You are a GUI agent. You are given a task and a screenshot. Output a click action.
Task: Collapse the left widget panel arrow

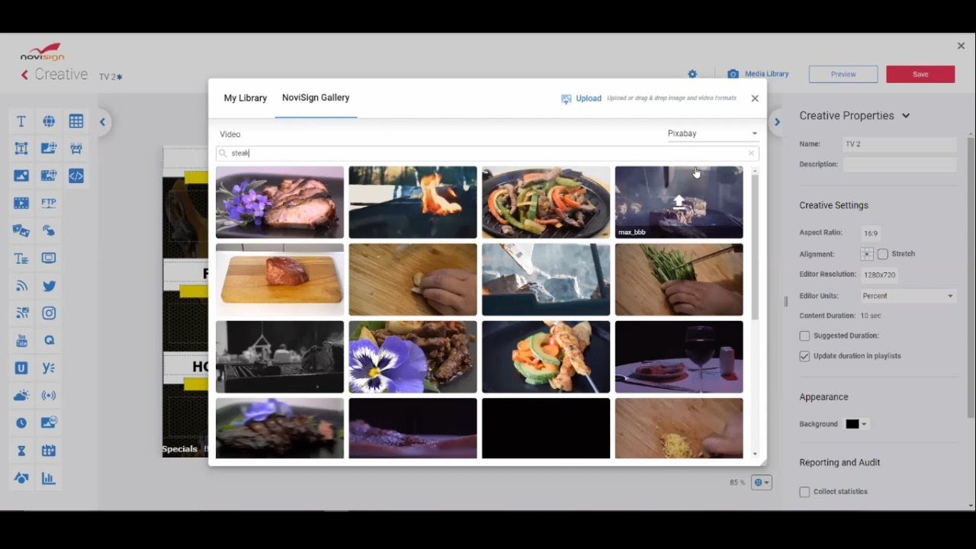click(x=102, y=122)
